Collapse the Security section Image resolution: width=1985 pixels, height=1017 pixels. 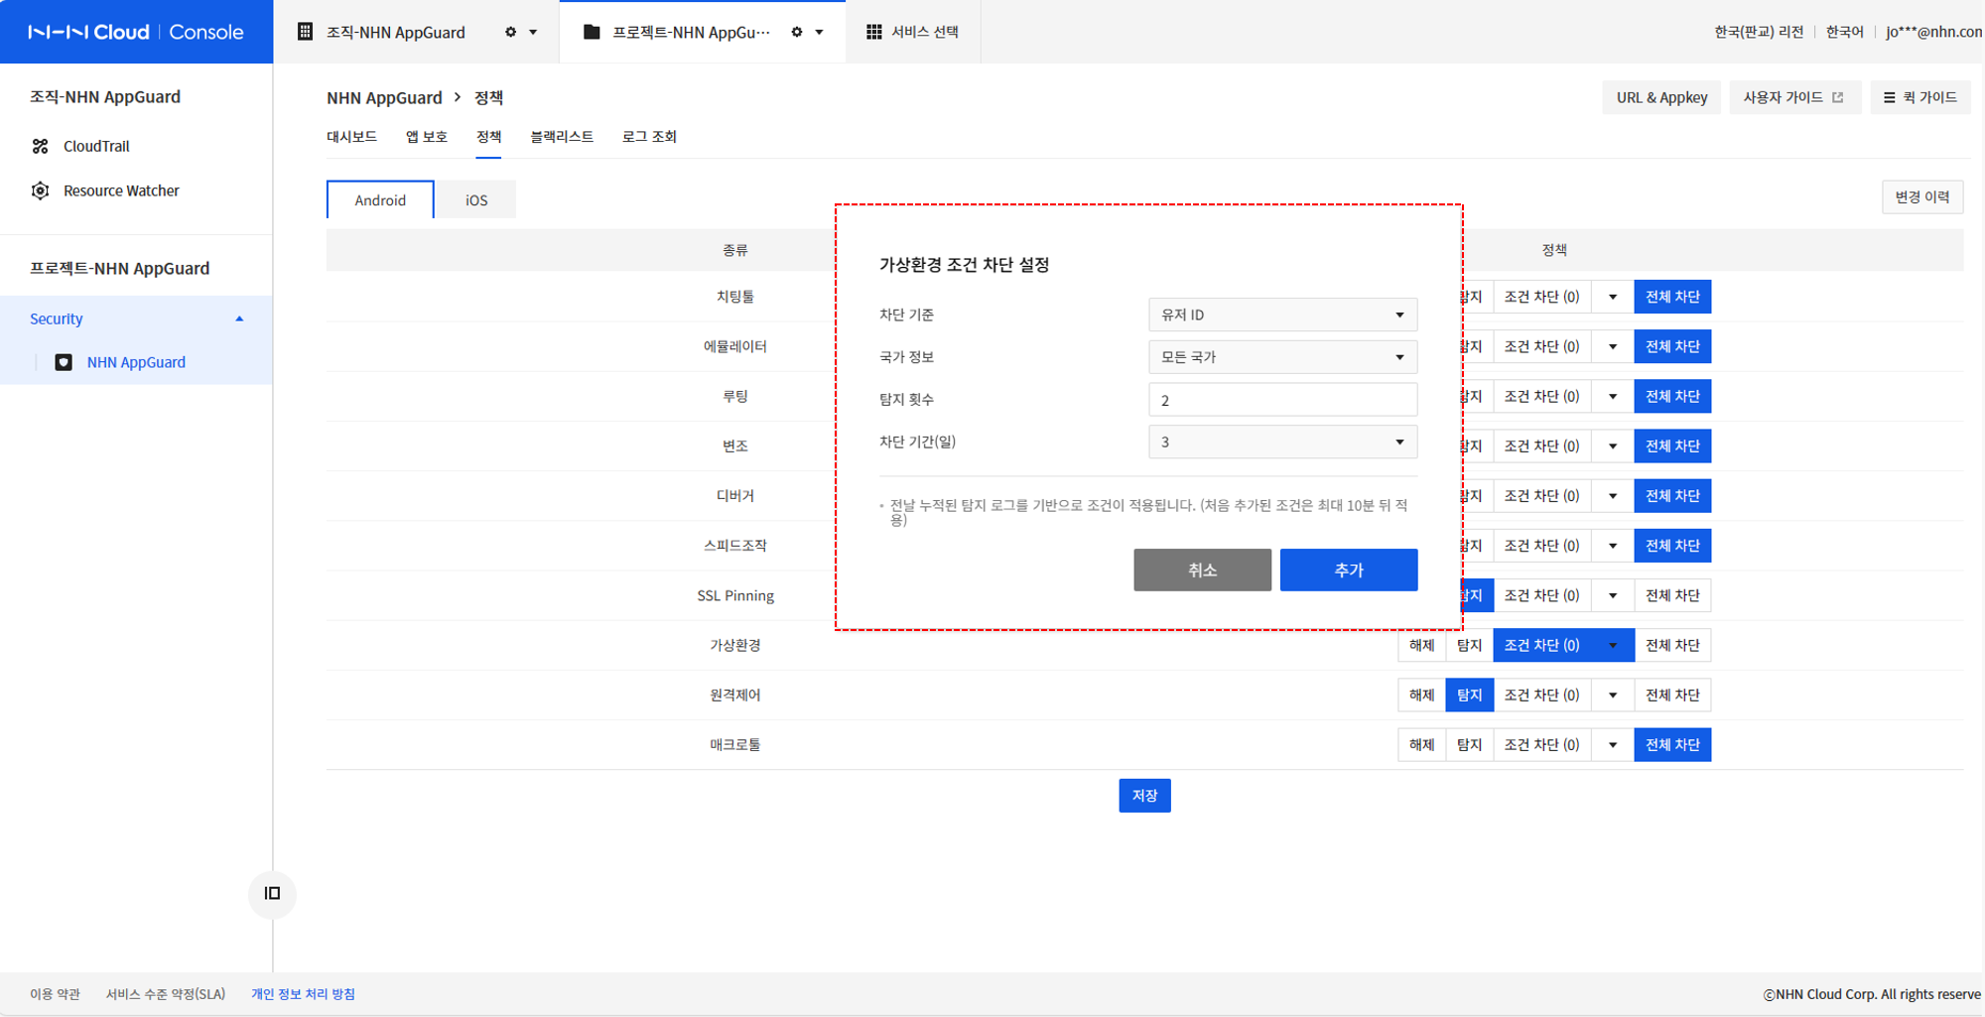pos(239,318)
